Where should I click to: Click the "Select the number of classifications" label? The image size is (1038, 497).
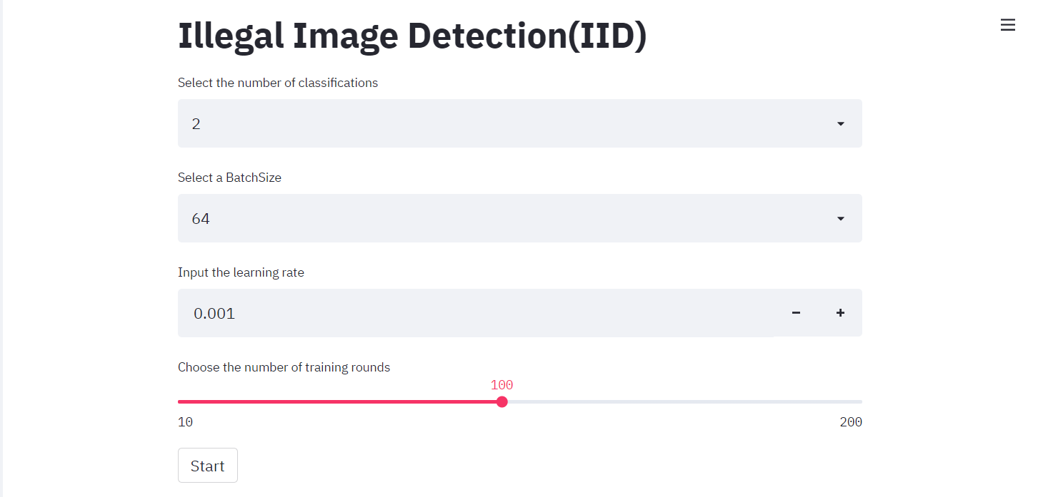[x=278, y=83]
